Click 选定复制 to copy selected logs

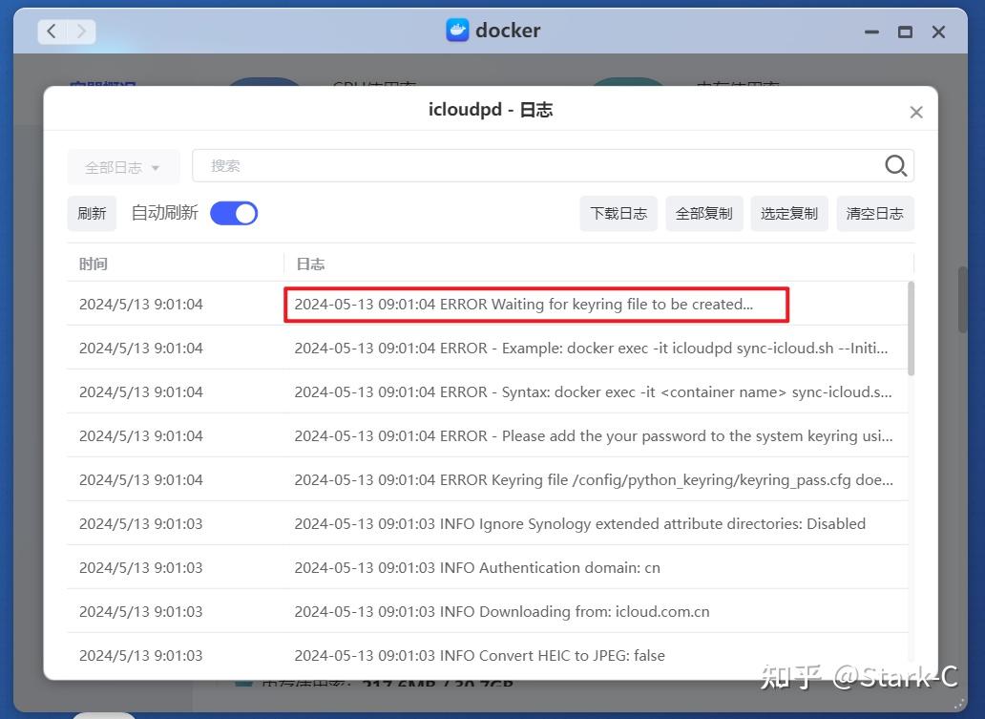click(788, 213)
